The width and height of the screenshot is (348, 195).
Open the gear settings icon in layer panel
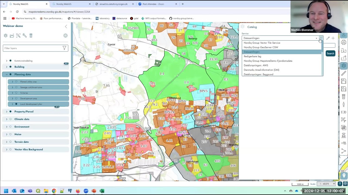pos(65,35)
